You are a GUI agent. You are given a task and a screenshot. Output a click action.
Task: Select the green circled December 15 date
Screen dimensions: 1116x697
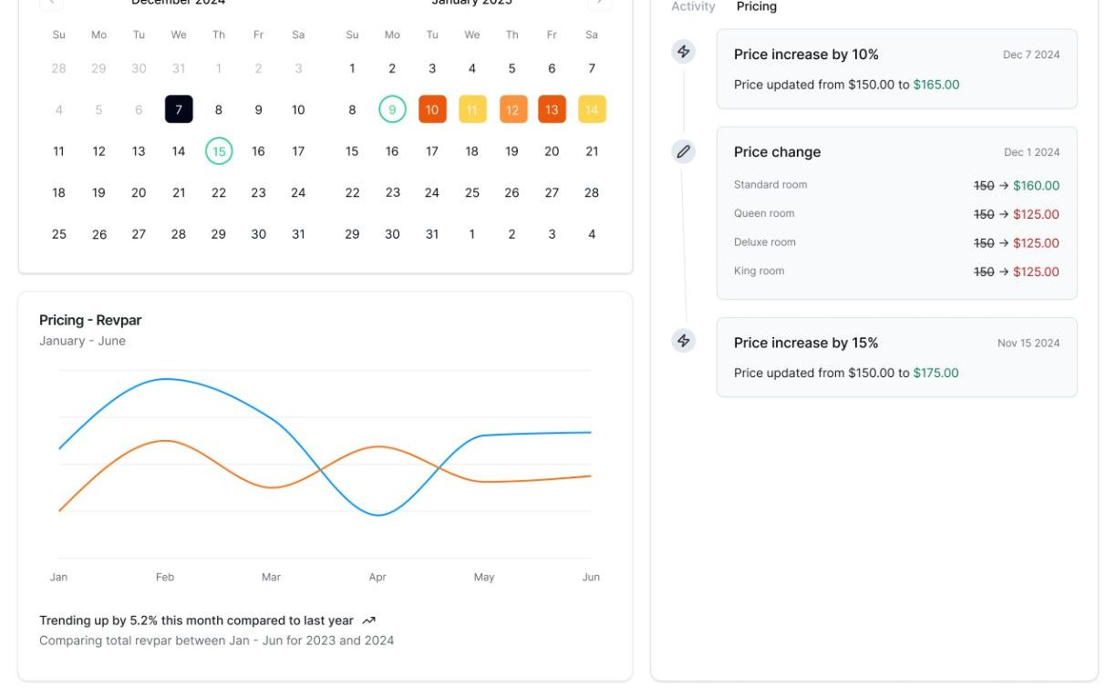pos(219,151)
